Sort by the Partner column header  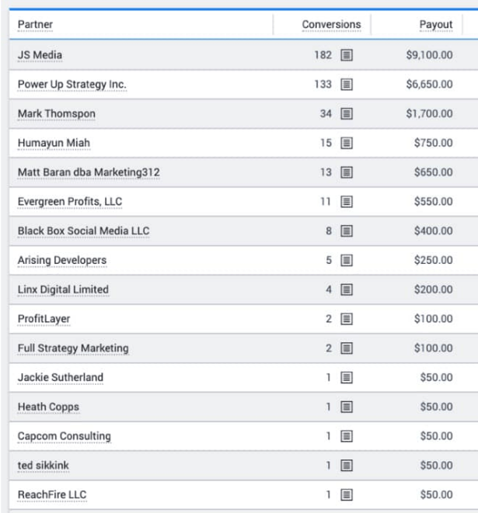coord(35,25)
